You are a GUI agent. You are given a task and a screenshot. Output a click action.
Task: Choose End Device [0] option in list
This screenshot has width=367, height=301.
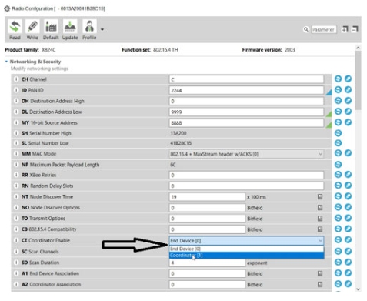(246, 249)
